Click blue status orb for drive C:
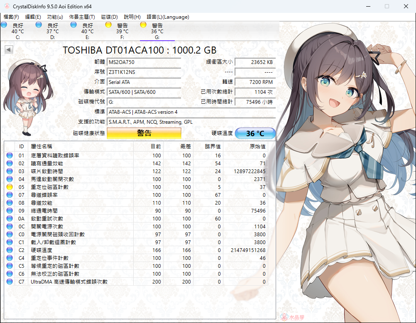416x323 pixels. [4, 24]
